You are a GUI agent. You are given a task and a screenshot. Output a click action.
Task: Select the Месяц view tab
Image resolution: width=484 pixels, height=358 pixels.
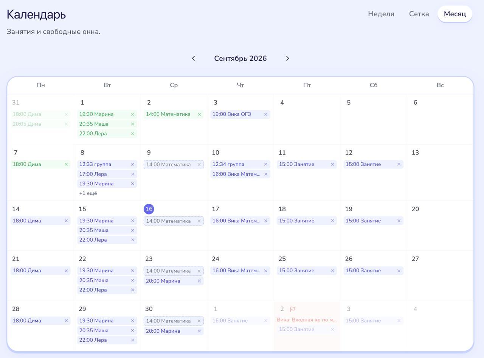coord(455,14)
